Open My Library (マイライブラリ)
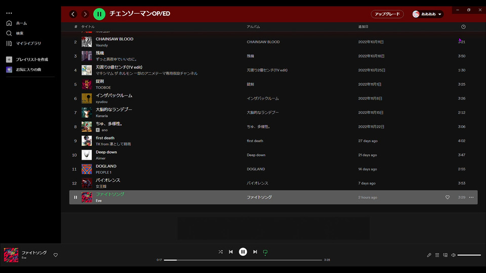 coord(28,43)
